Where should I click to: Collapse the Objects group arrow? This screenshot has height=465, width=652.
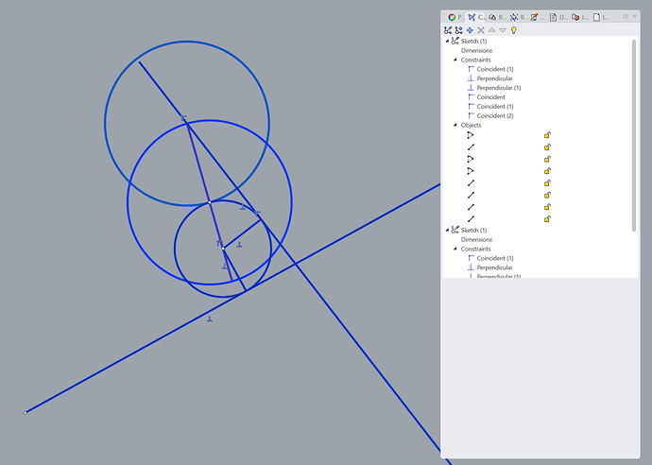click(455, 125)
